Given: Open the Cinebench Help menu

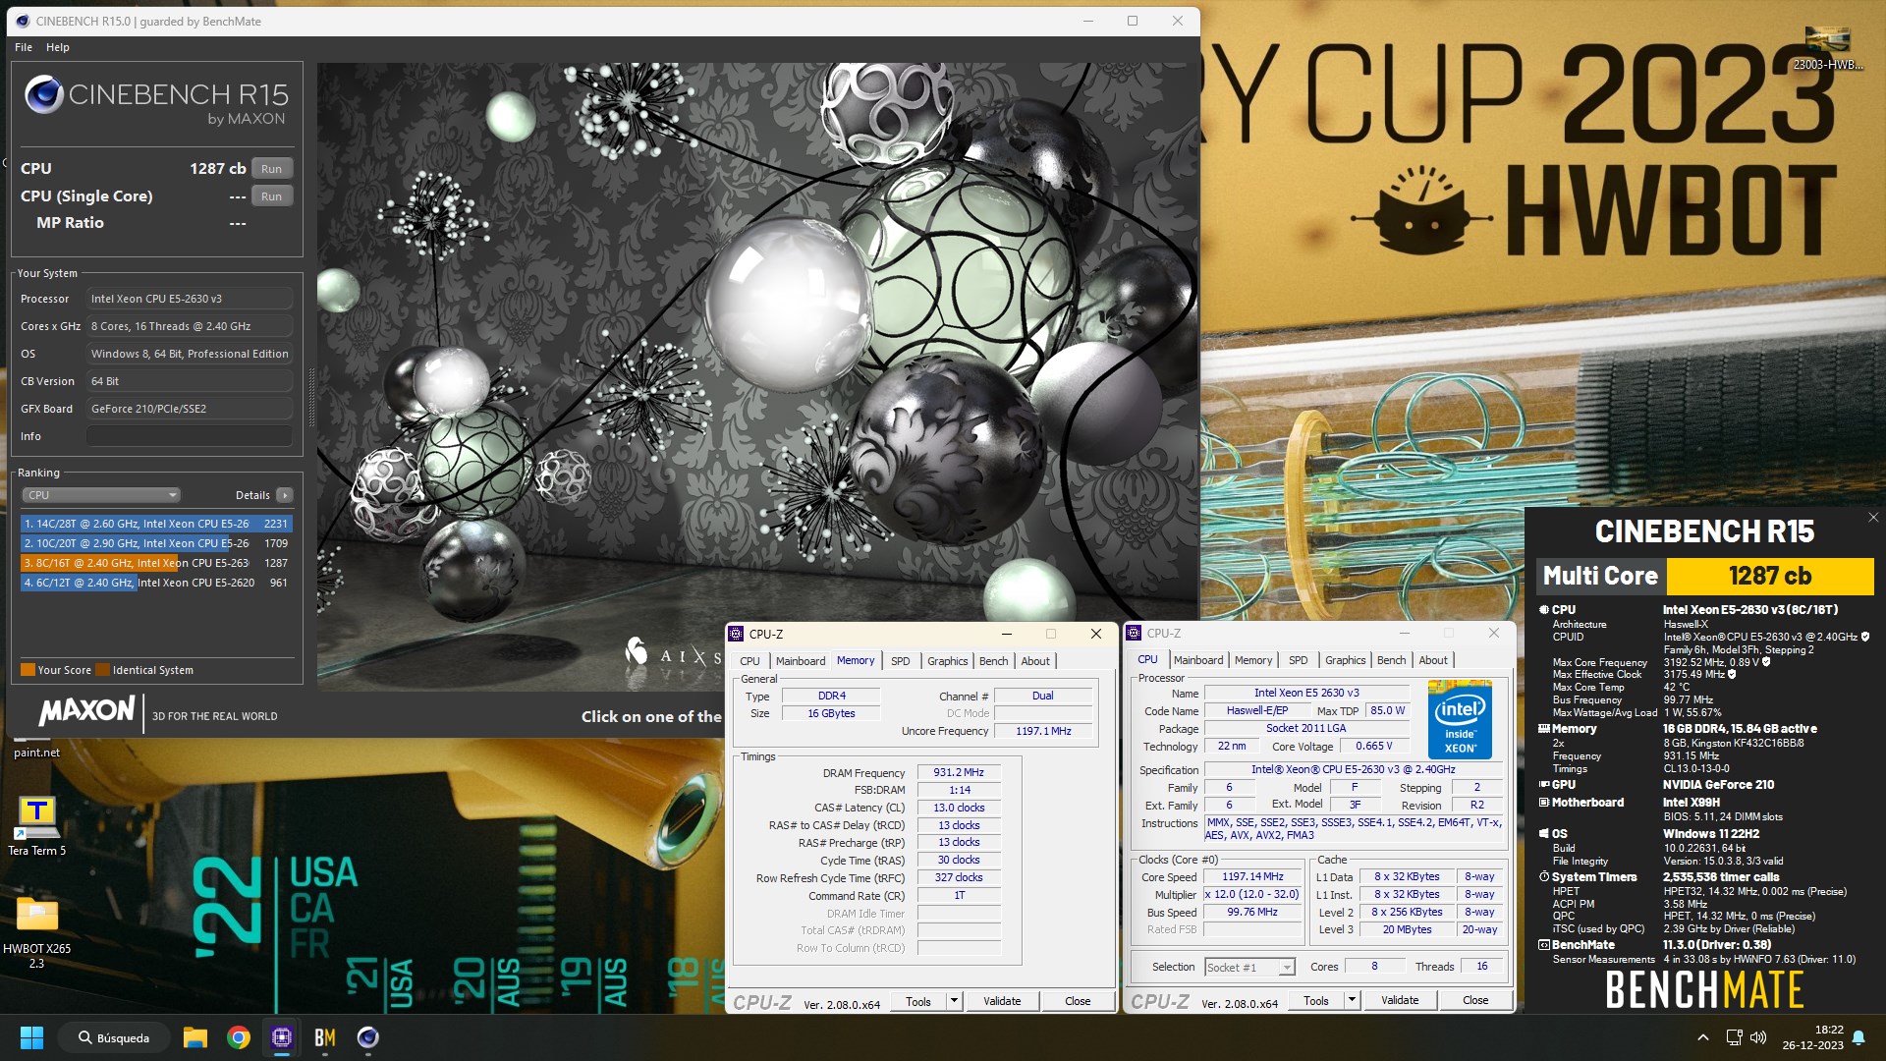Looking at the screenshot, I should (x=58, y=47).
